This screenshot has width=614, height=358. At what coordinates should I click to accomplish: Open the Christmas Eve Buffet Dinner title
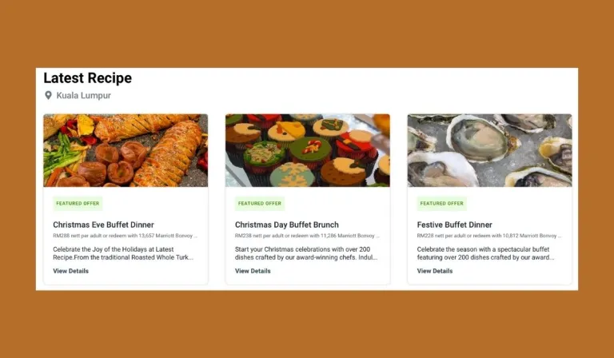tap(103, 225)
